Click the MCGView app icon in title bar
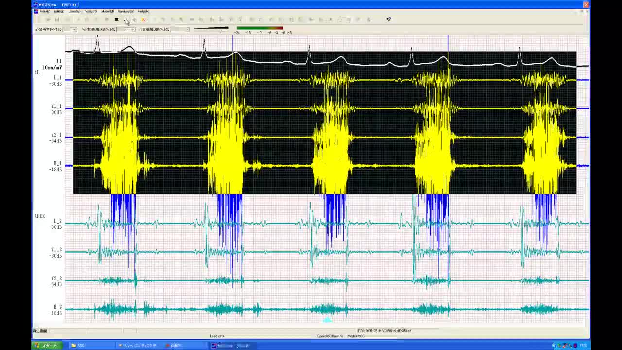This screenshot has height=350, width=622. pyautogui.click(x=35, y=4)
